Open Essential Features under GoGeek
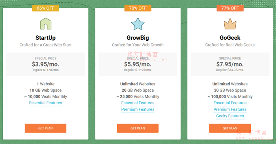Screen dimensions: 276x144 tap(230, 103)
